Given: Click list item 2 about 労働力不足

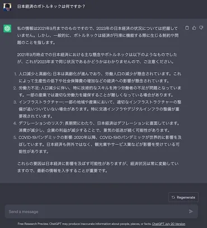Looking at the screenshot, I should [100, 92].
